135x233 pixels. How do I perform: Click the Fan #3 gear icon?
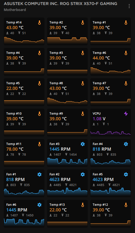(83, 144)
